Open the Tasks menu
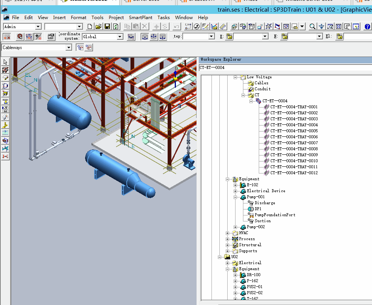The image size is (372, 305). click(x=164, y=18)
